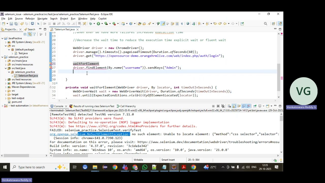Open the Refactor menu
Image resolution: width=325 pixels, height=183 pixels.
coord(30,19)
